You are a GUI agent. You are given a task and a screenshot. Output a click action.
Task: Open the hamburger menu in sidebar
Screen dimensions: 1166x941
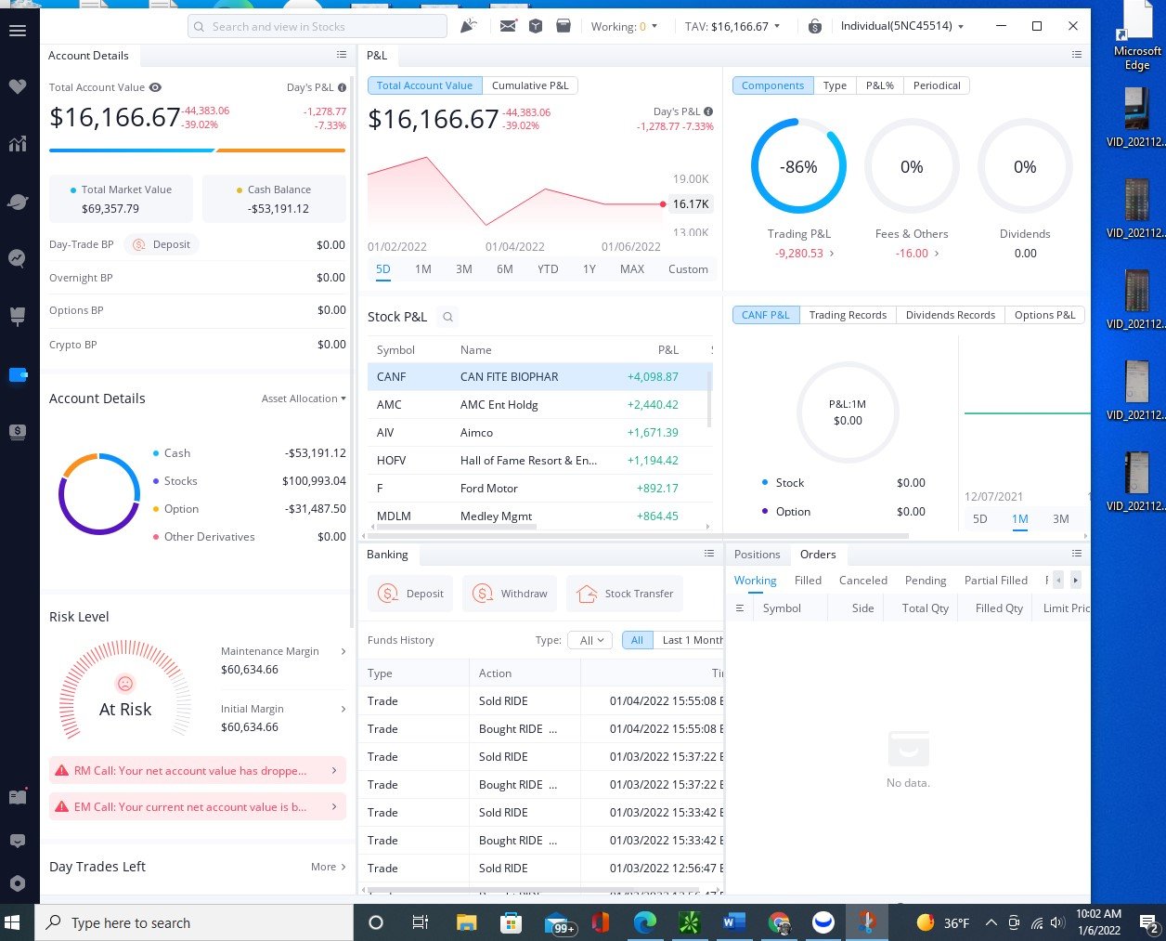(17, 31)
